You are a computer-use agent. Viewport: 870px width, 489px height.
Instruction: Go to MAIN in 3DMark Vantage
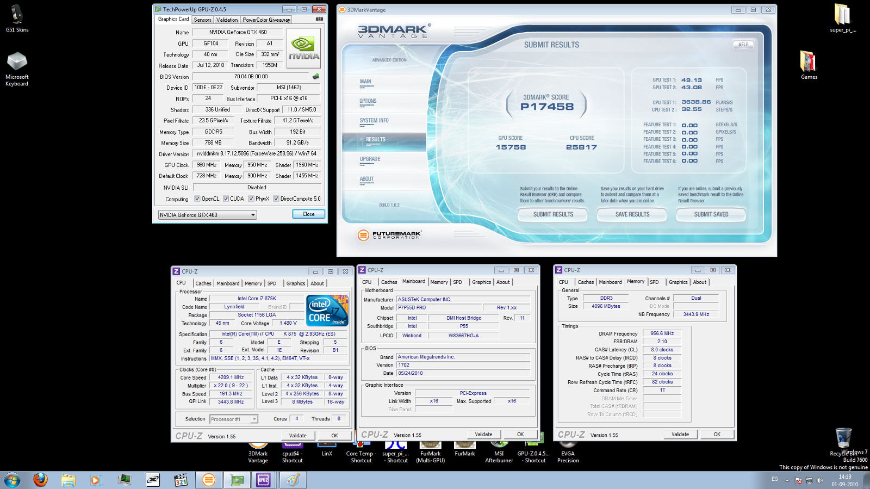tap(365, 82)
